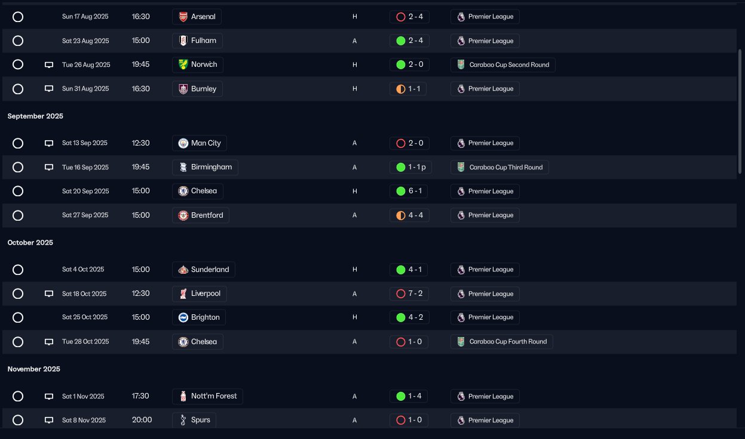Select the radio circle for Fulham fixture

18,41
